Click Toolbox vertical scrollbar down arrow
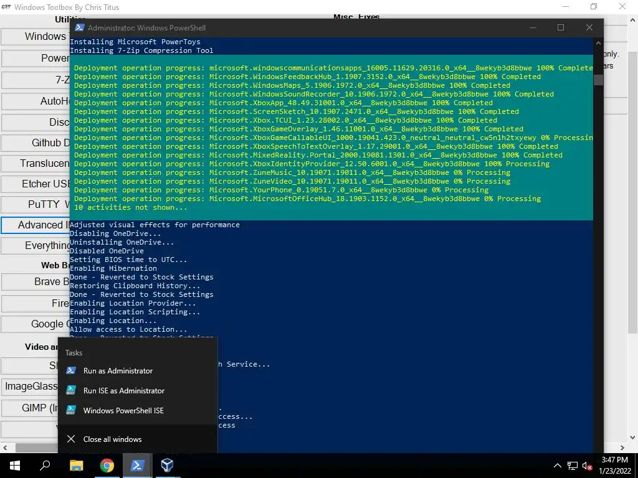 click(x=633, y=438)
